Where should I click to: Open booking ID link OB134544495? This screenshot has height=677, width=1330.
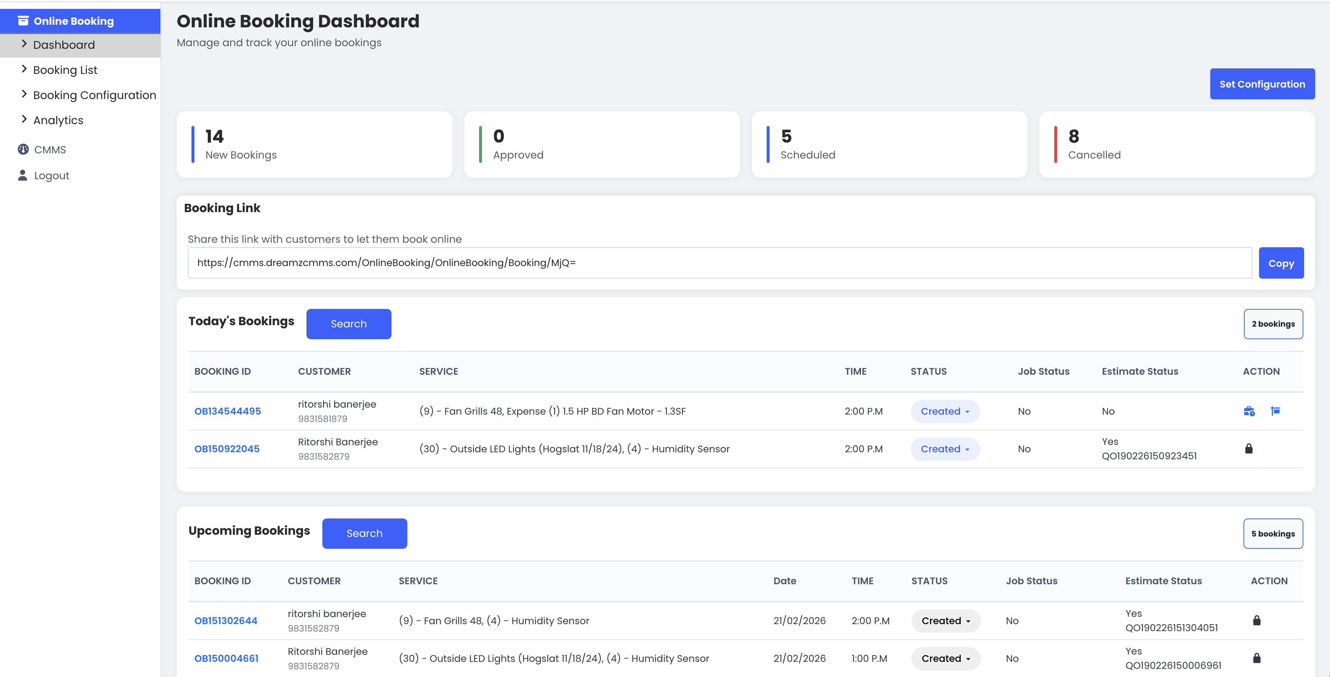point(227,411)
